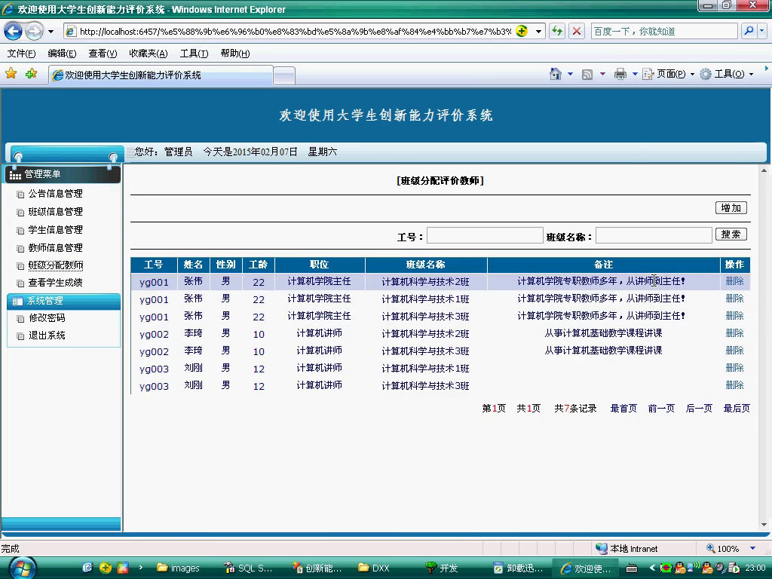Select the 欢迎使用大学生创新能力评价系统 browser tab

click(161, 75)
